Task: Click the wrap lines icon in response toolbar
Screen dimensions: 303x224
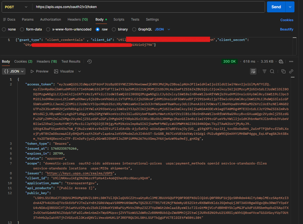Action: 253,71
